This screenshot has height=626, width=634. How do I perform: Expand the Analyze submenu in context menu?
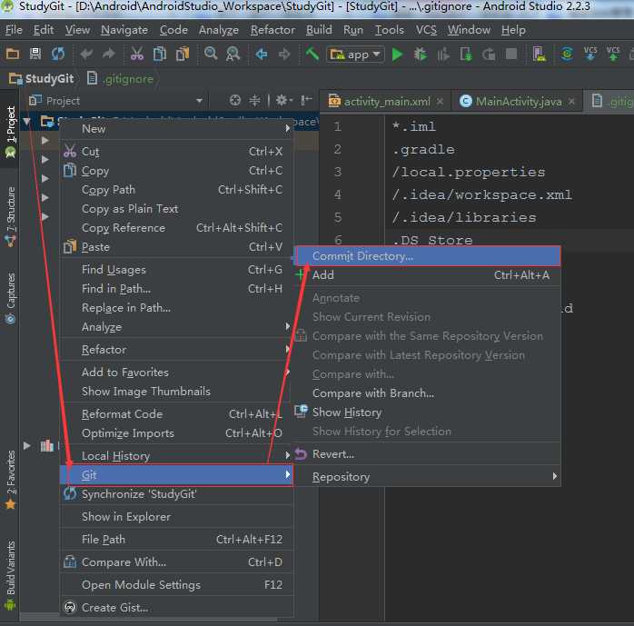pyautogui.click(x=288, y=326)
